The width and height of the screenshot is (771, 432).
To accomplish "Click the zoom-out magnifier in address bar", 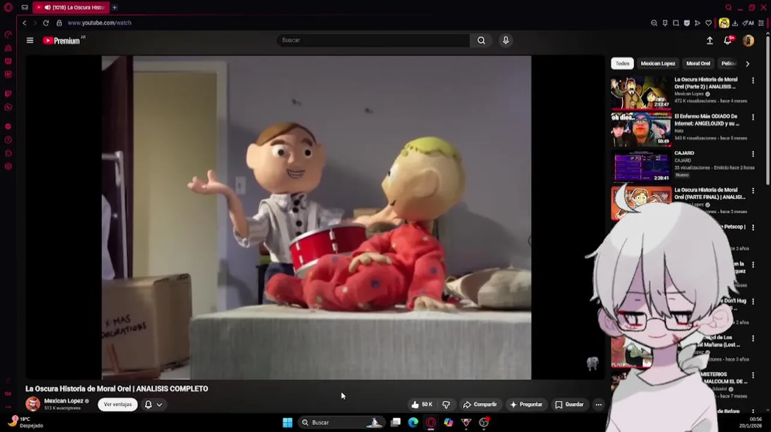I will click(654, 23).
